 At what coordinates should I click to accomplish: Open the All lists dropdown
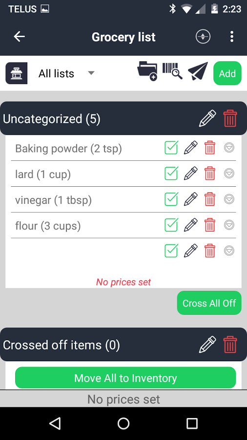pos(66,73)
